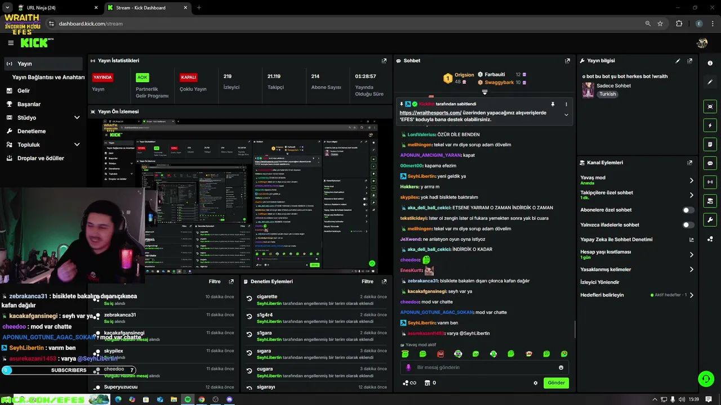Screen dimensions: 721x405
Task: Undo the blocked term 'cigarette' action
Action: [249, 299]
